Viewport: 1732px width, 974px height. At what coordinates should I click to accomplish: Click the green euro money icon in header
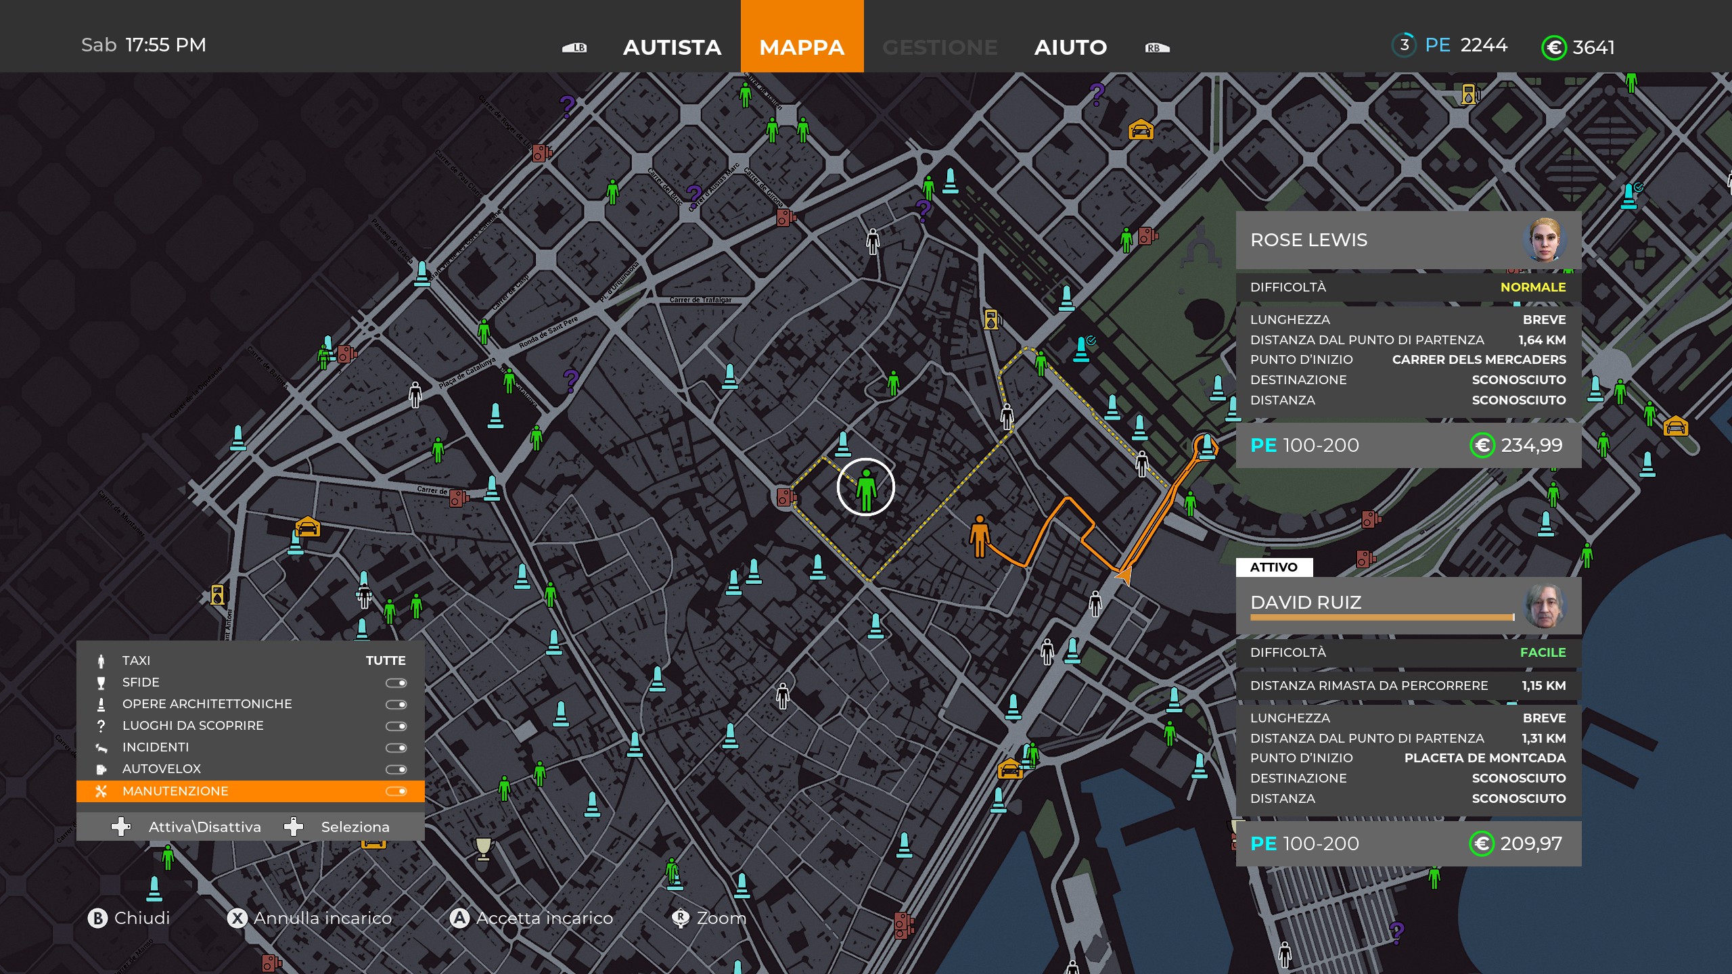click(x=1553, y=47)
